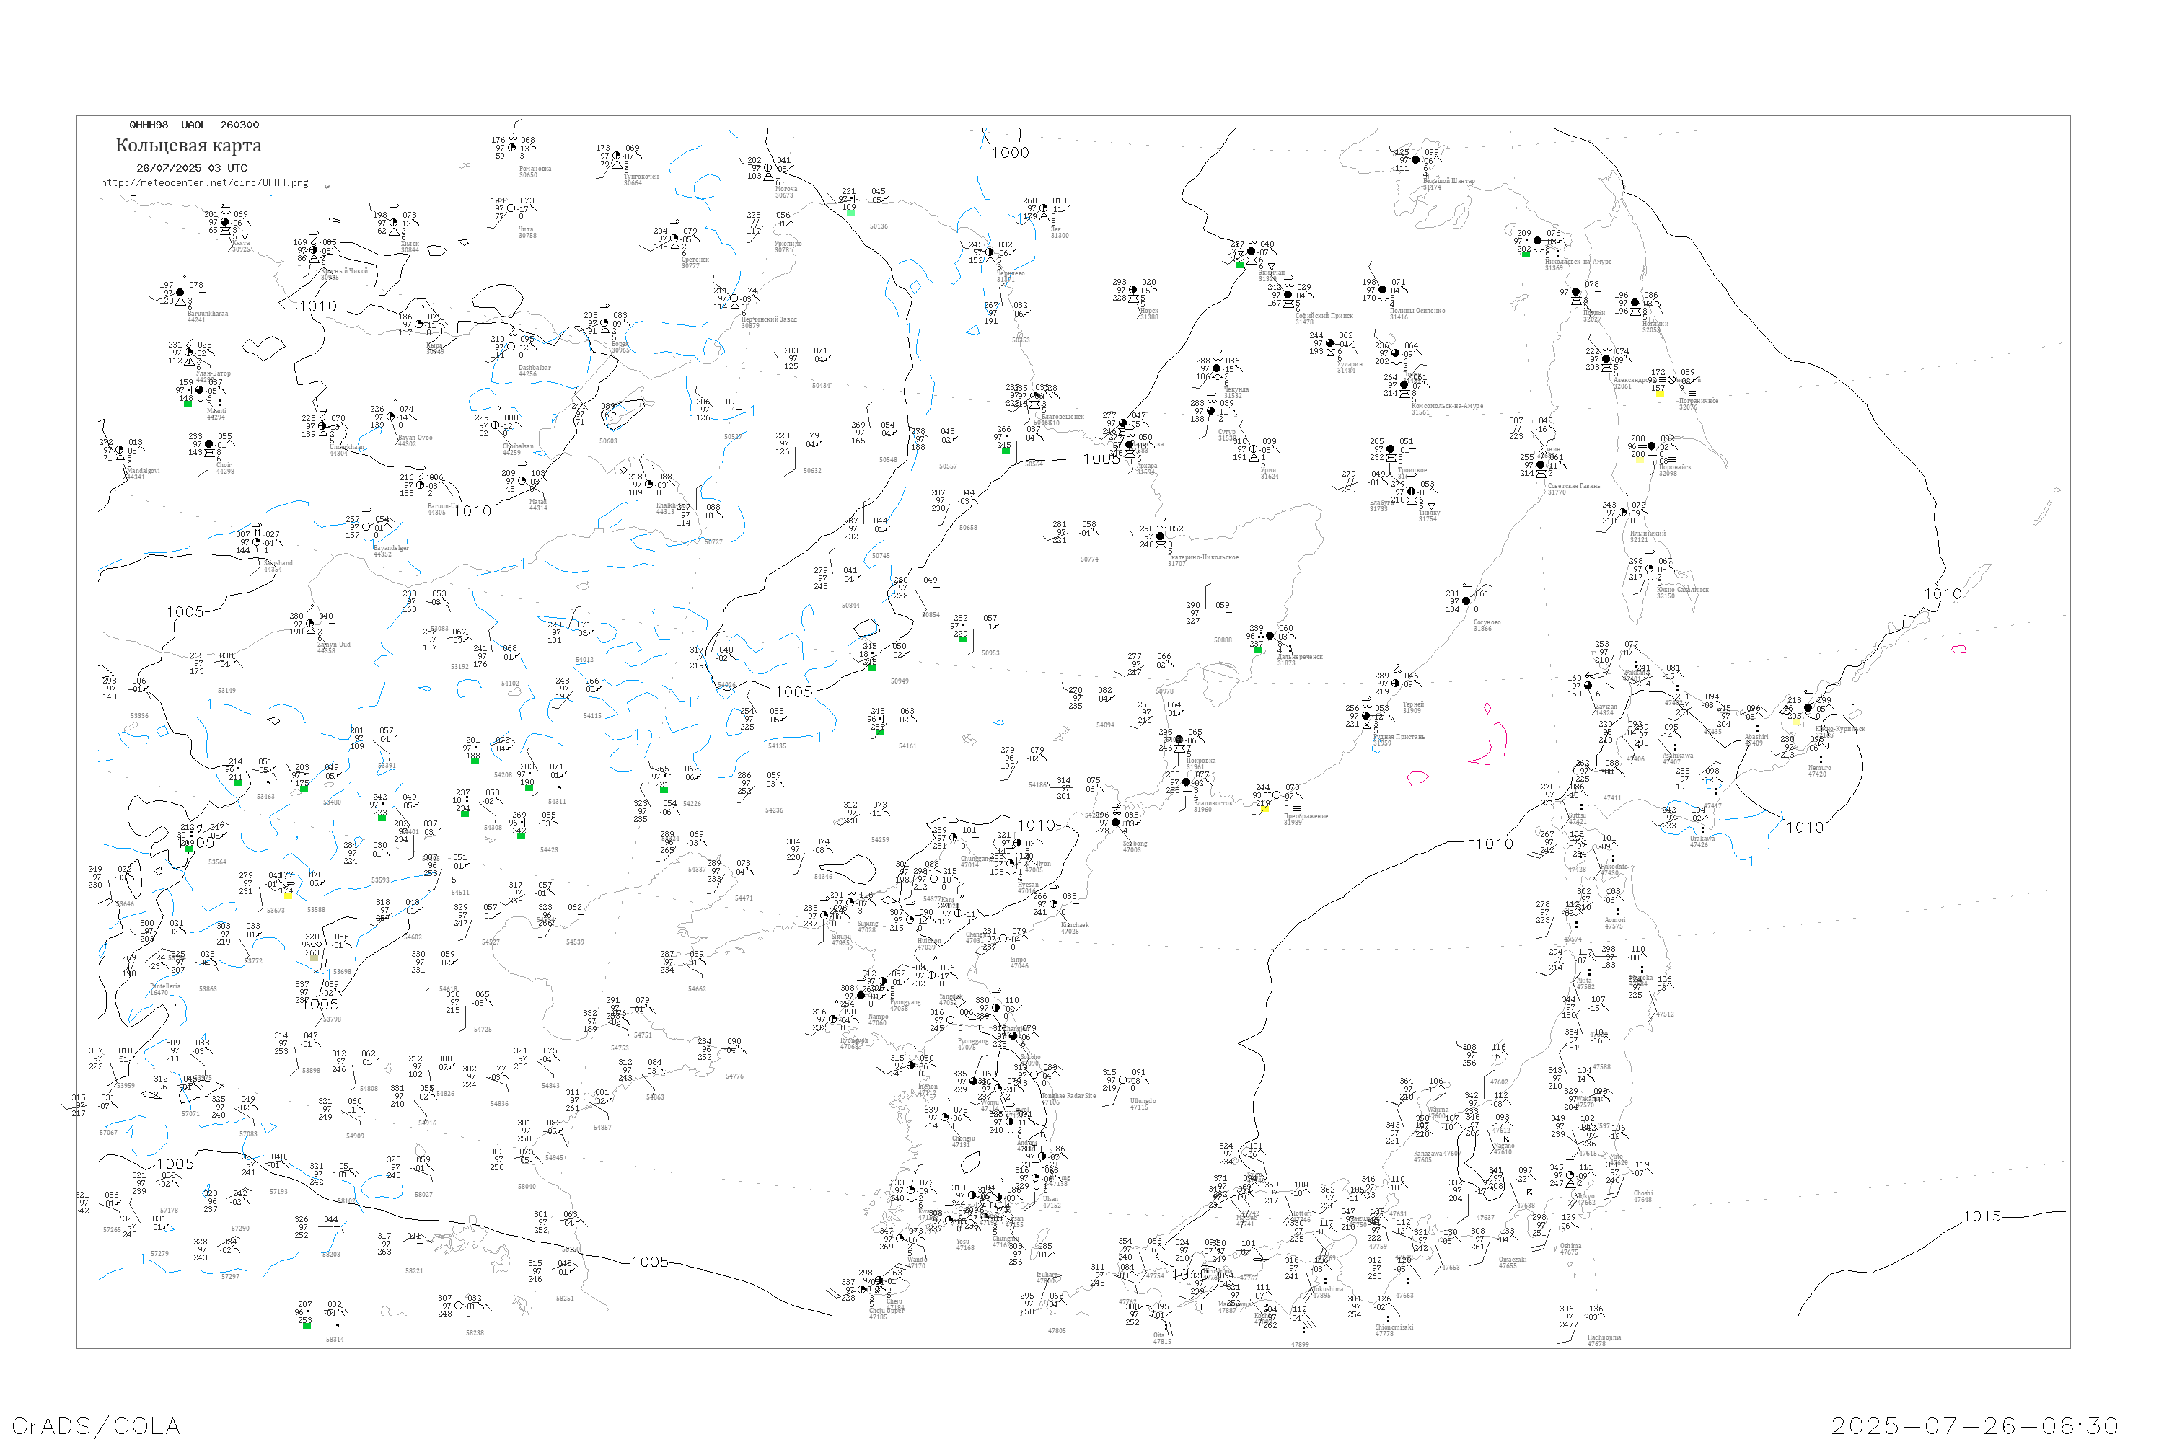Open the meteocenter.net UHHH.png URL
The image size is (2164, 1442).
pos(204,183)
